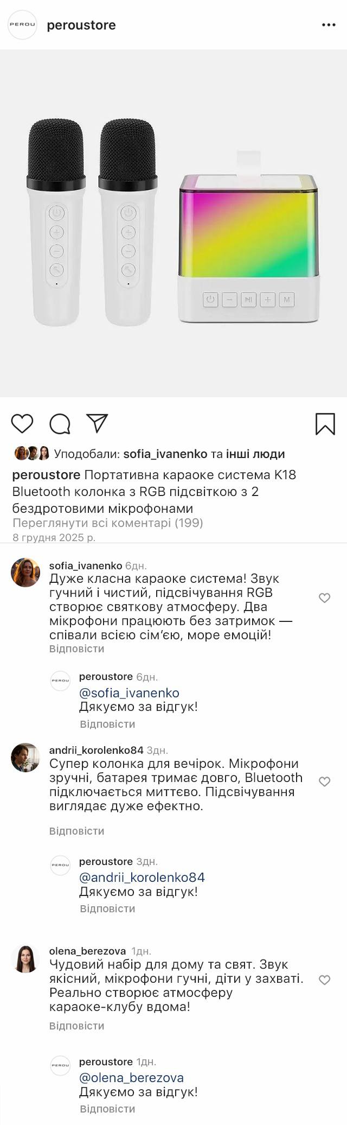Like andrii_korolenko84's comment

[x=324, y=781]
